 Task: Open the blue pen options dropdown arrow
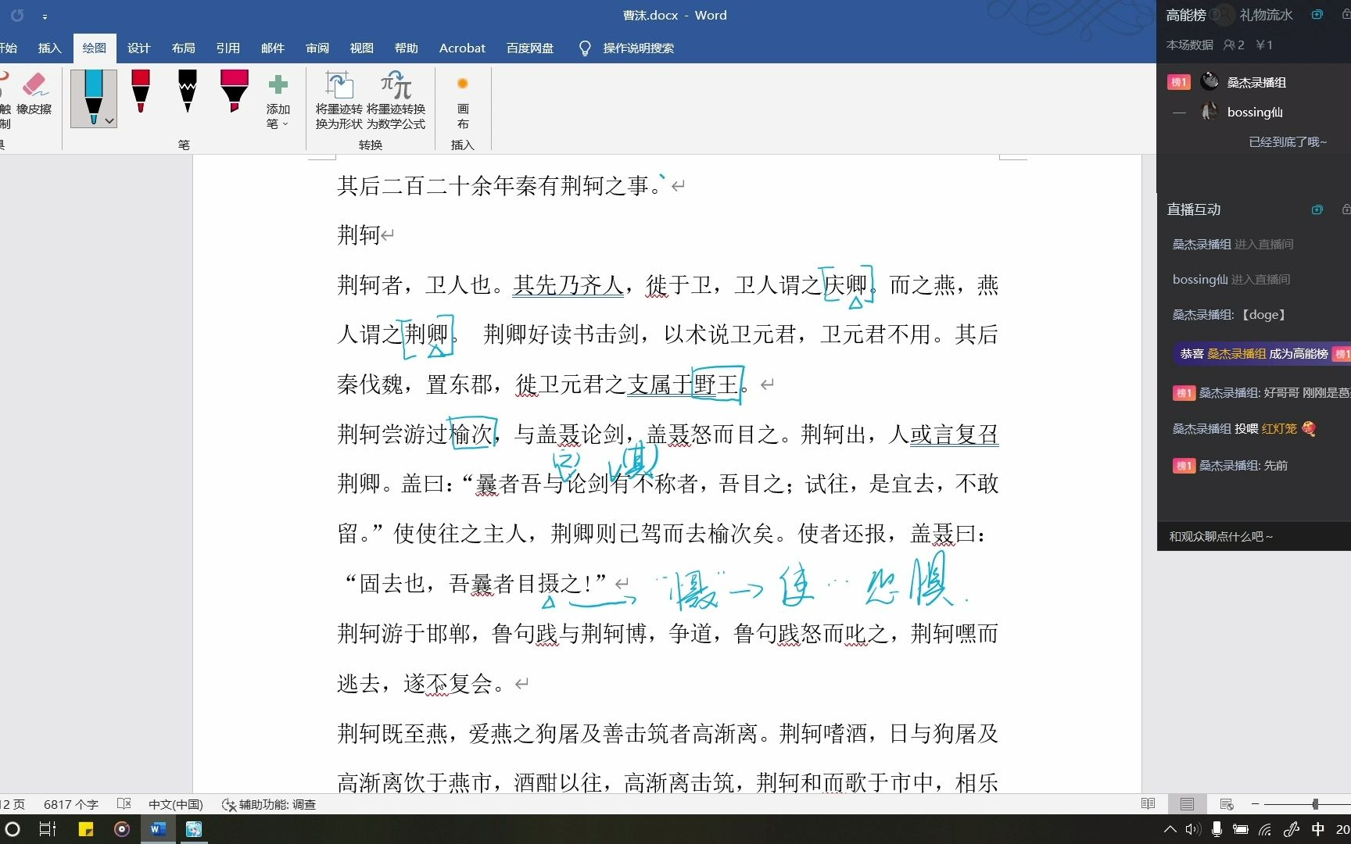tap(109, 121)
